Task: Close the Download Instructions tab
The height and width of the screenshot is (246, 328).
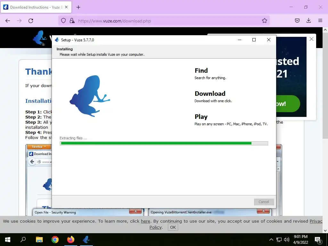Action: pos(66,7)
